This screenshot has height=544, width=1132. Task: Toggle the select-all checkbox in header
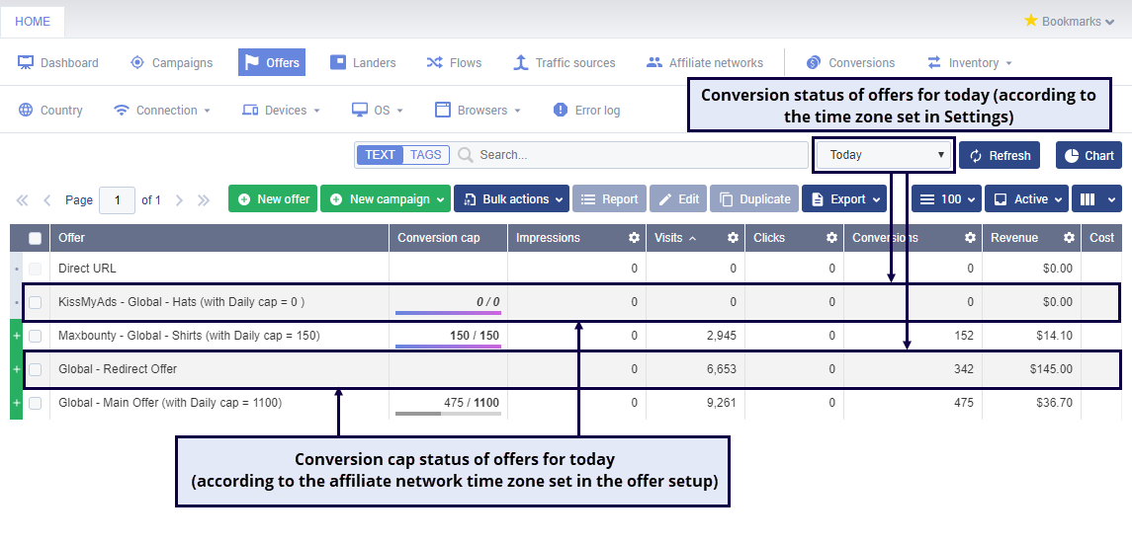35,239
